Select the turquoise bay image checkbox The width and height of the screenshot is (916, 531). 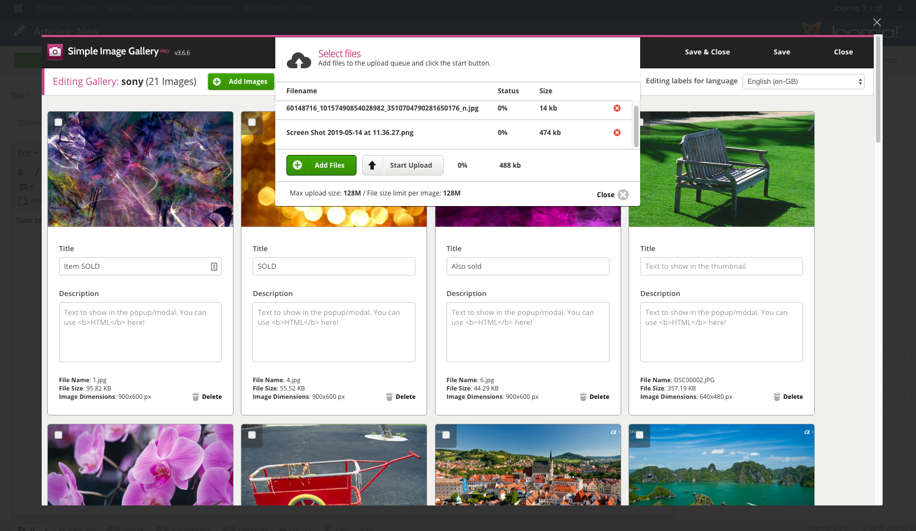640,435
